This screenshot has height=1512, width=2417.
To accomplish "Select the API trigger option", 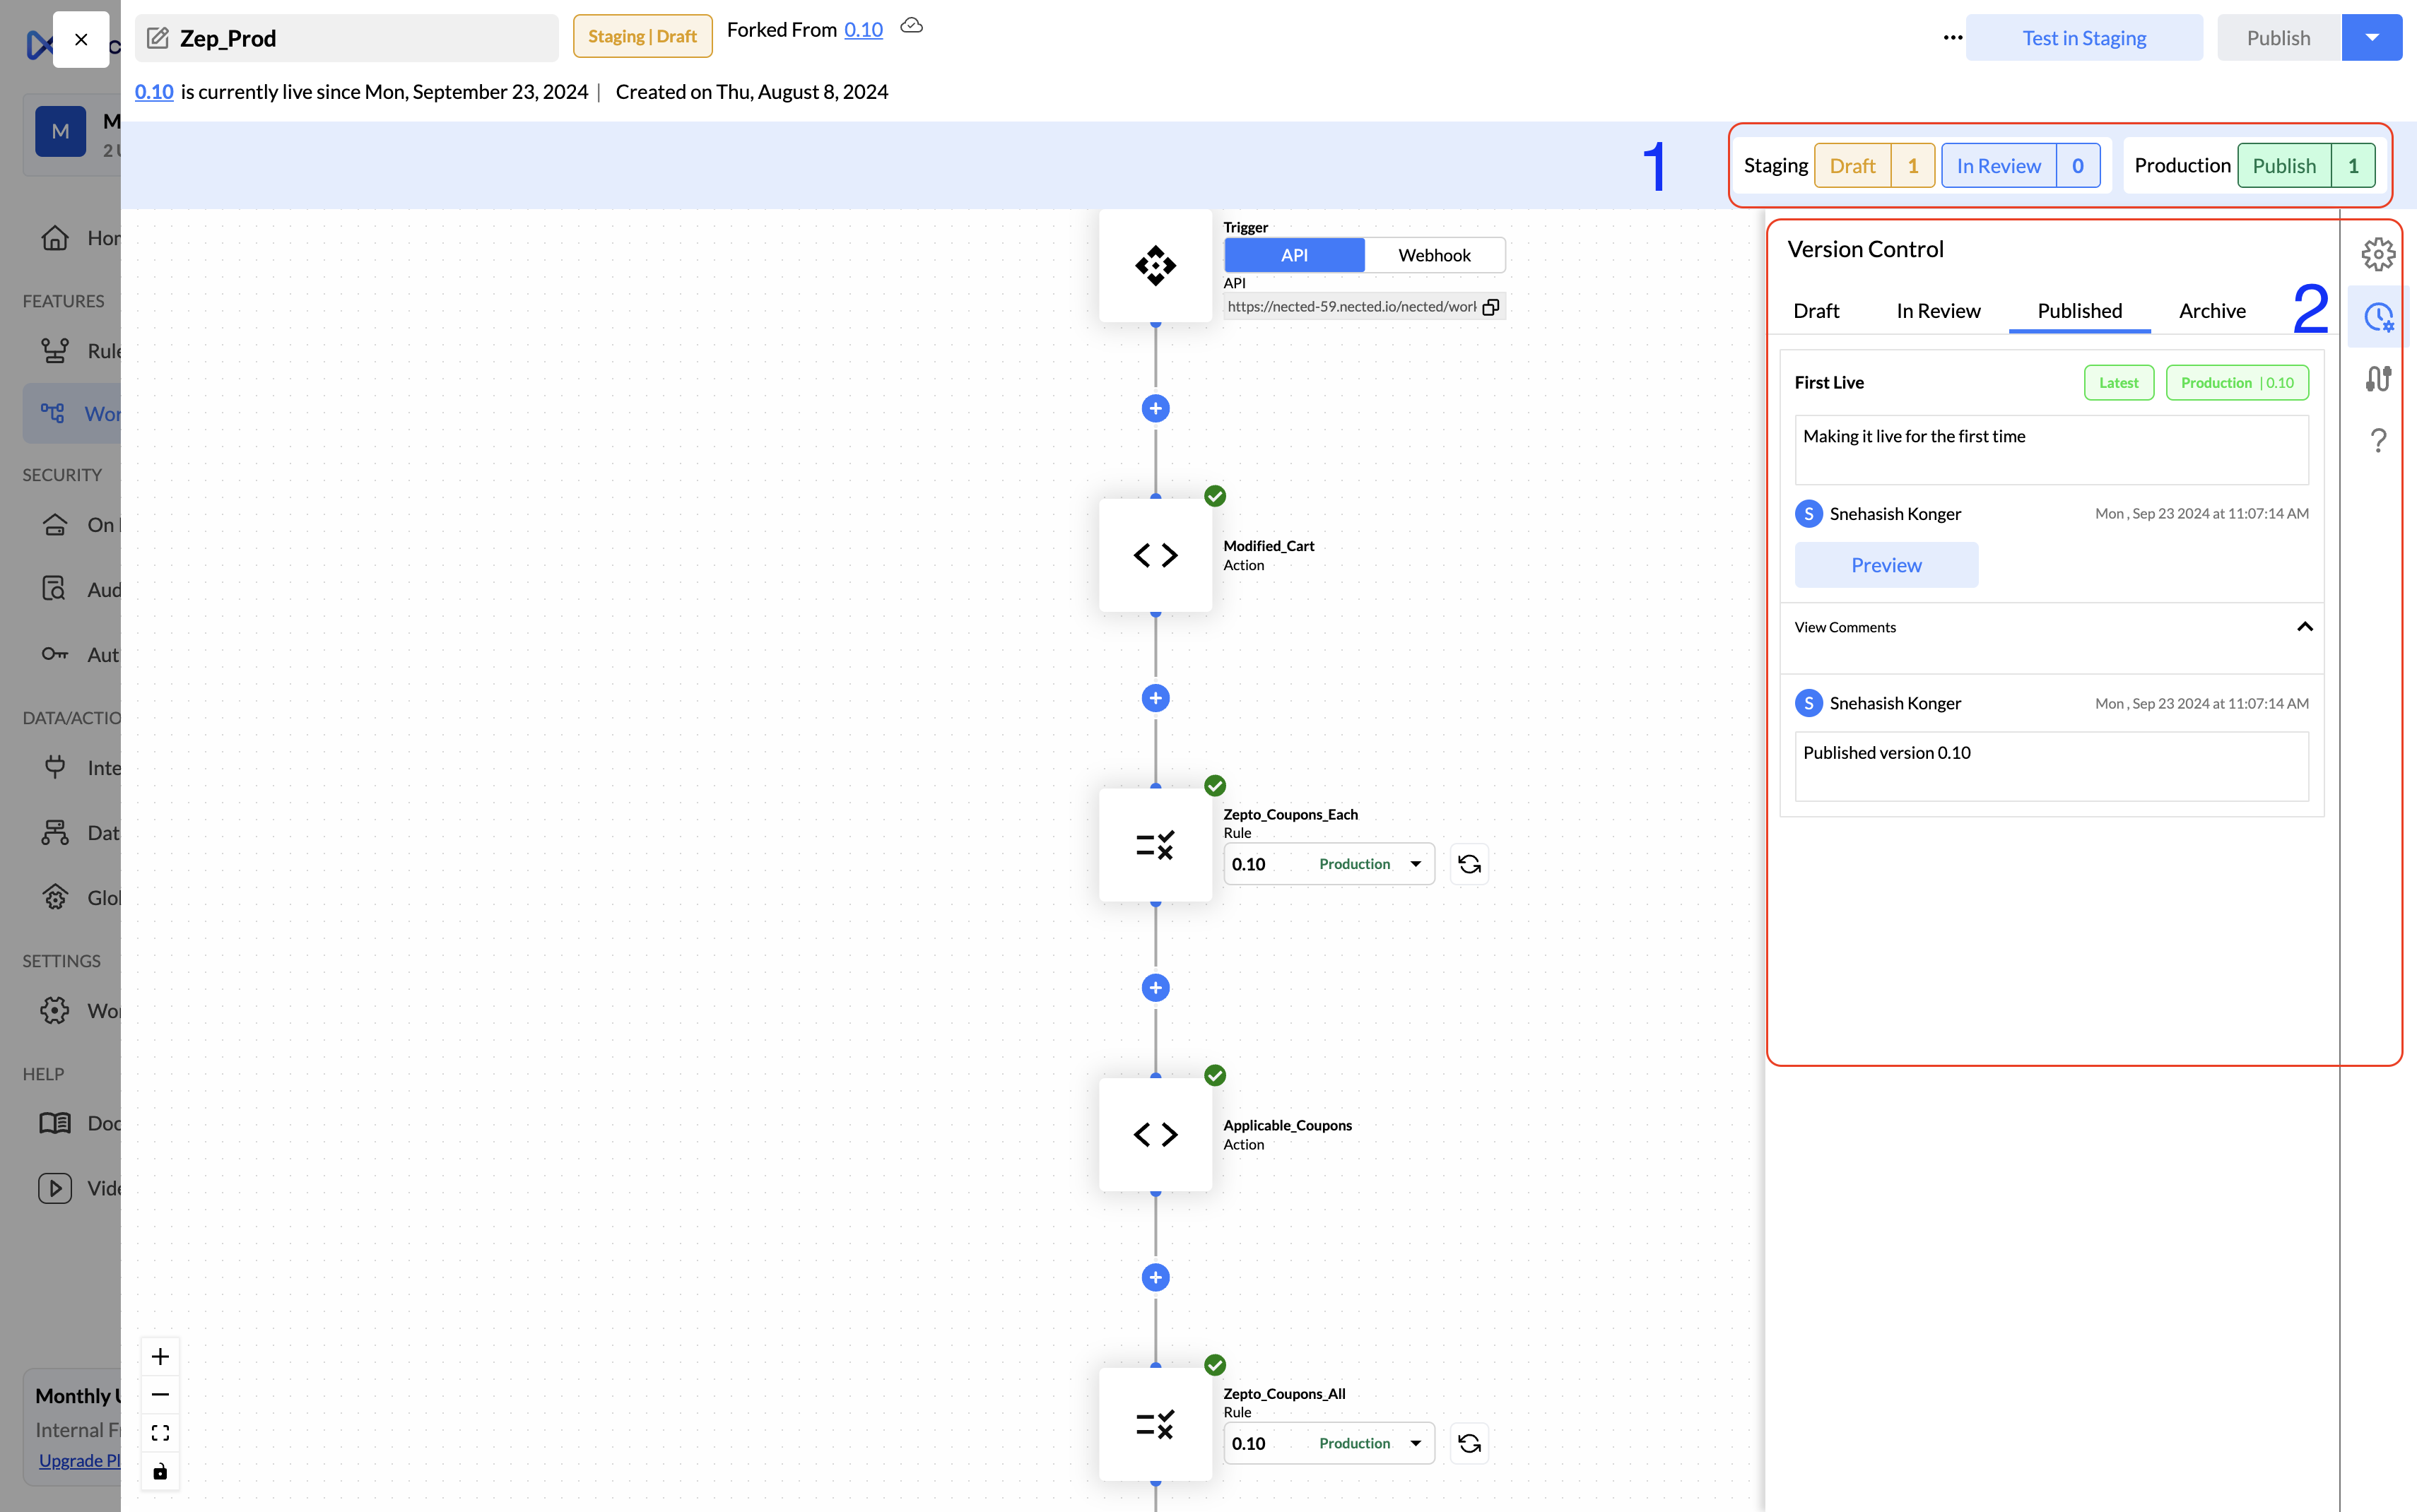I will pos(1294,255).
